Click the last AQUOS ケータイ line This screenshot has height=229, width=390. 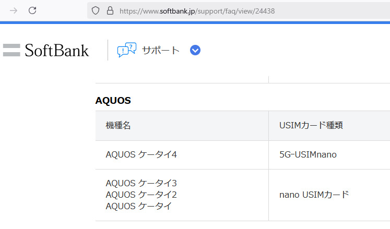coord(138,206)
